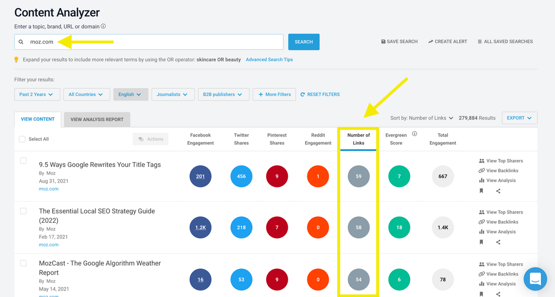The height and width of the screenshot is (297, 555).
Task: Tick the checkbox for 9.5 Ways article
Action: 23,161
